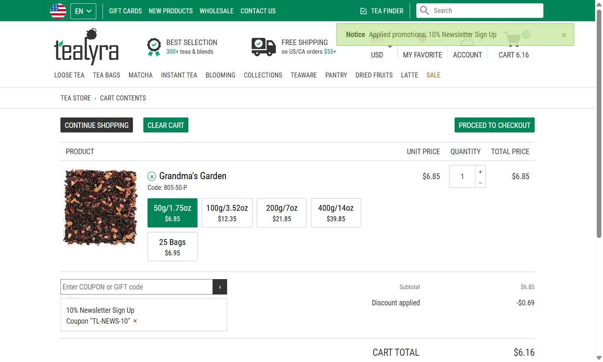Open My Favorite list
Screen dimensions: 603x362
(423, 55)
